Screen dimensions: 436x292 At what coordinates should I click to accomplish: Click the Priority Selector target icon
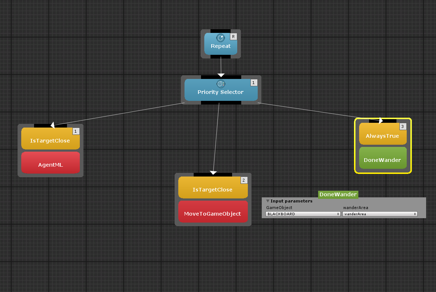pos(221,84)
